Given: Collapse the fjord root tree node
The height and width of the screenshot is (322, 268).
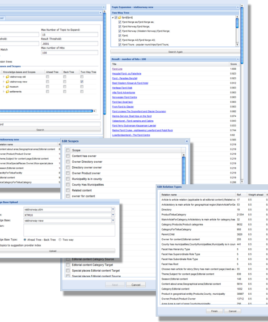Looking at the screenshot, I should [x=113, y=17].
